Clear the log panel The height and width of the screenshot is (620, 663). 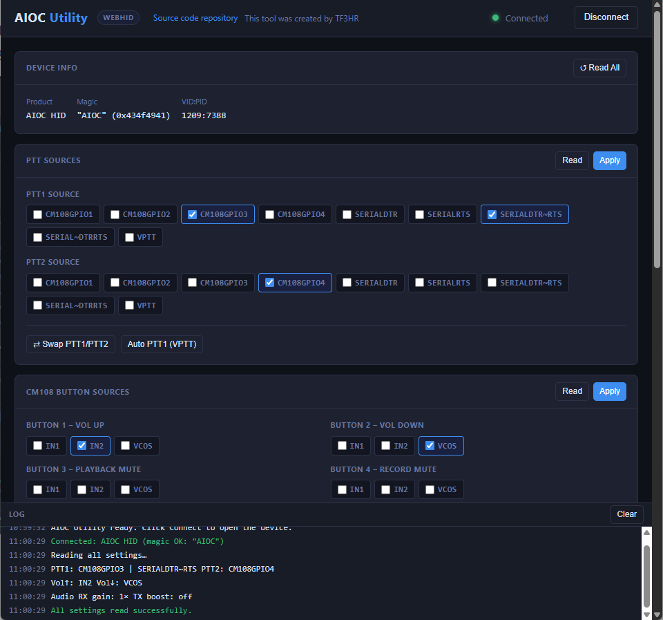626,514
